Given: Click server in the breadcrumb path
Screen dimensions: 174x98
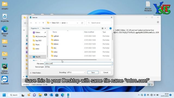Looking at the screenshot, I should 64,23.
